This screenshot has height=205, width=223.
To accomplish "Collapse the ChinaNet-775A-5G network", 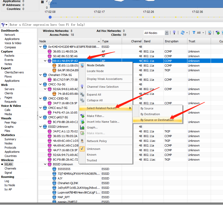I will pos(41,75).
